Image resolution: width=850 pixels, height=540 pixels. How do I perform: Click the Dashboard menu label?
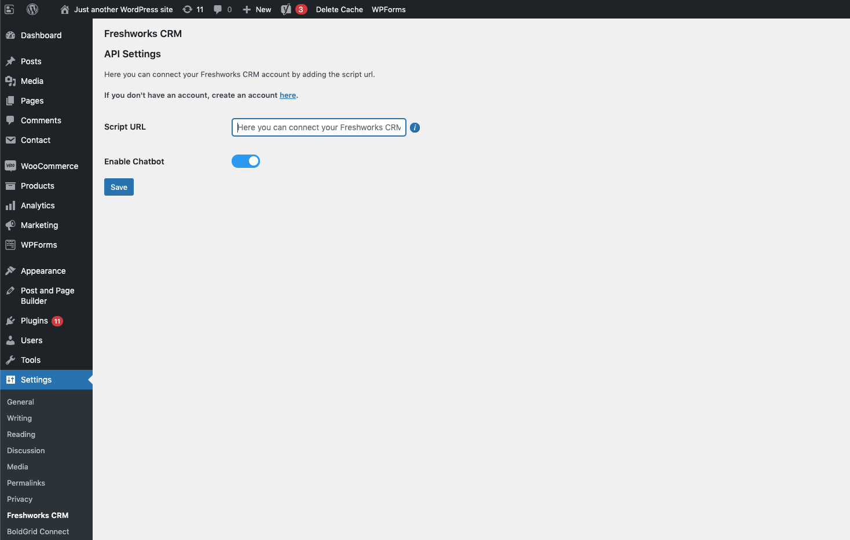tap(41, 35)
